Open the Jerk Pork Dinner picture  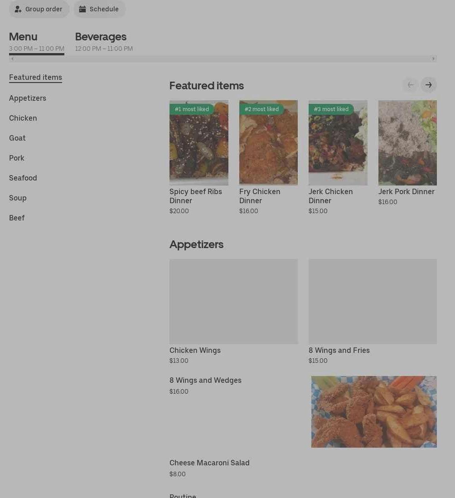point(407,143)
